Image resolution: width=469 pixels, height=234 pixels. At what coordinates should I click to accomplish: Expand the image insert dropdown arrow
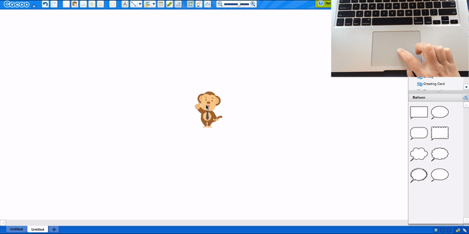coord(154,4)
